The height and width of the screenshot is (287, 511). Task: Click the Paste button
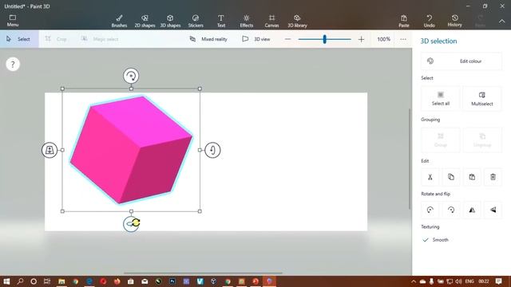pyautogui.click(x=404, y=21)
